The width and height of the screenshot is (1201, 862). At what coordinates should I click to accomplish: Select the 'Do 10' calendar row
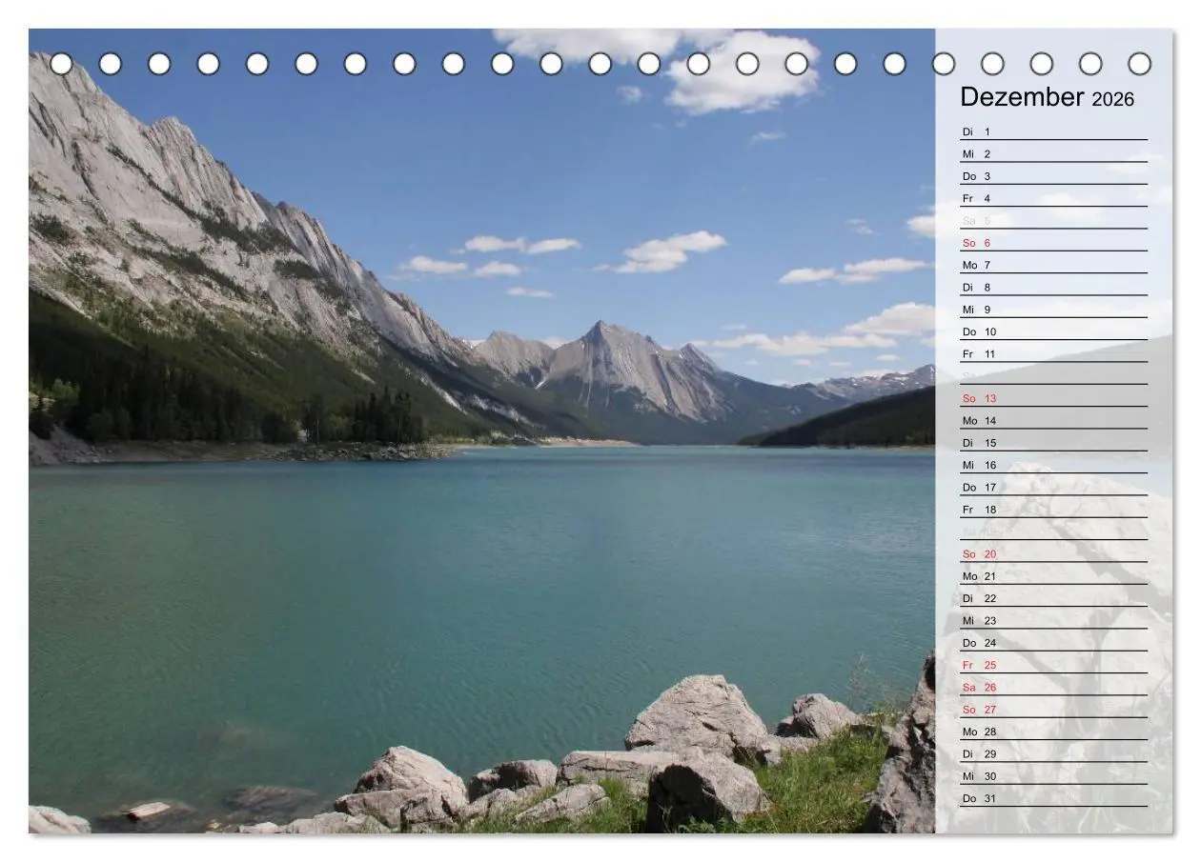tap(1053, 331)
